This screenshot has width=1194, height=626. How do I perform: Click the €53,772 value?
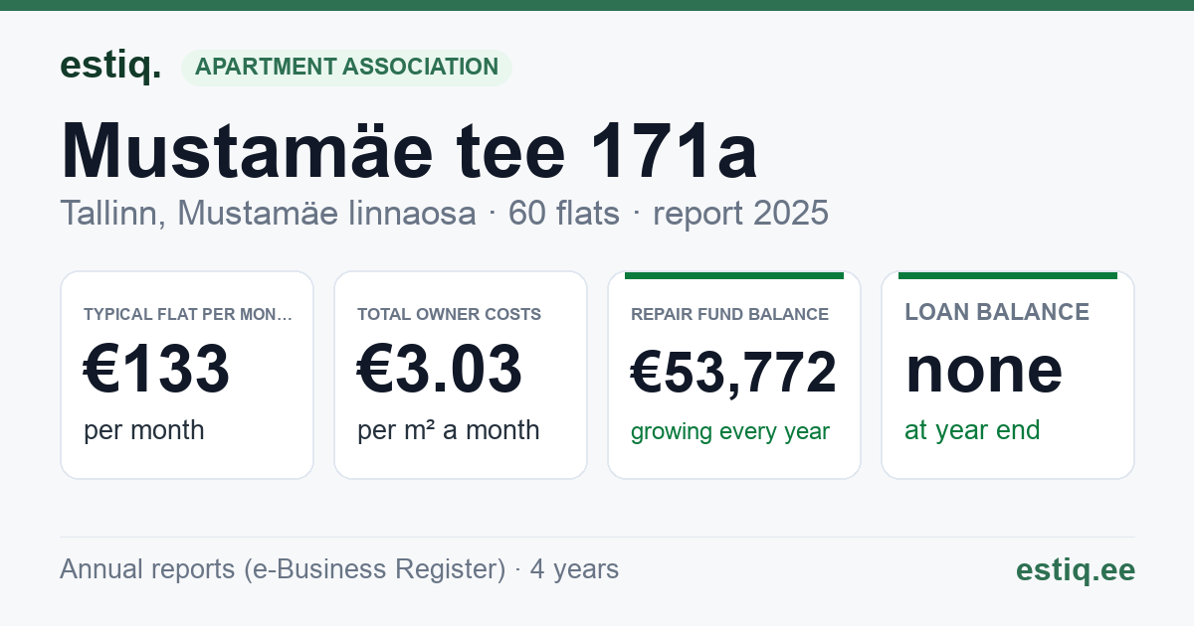point(734,374)
